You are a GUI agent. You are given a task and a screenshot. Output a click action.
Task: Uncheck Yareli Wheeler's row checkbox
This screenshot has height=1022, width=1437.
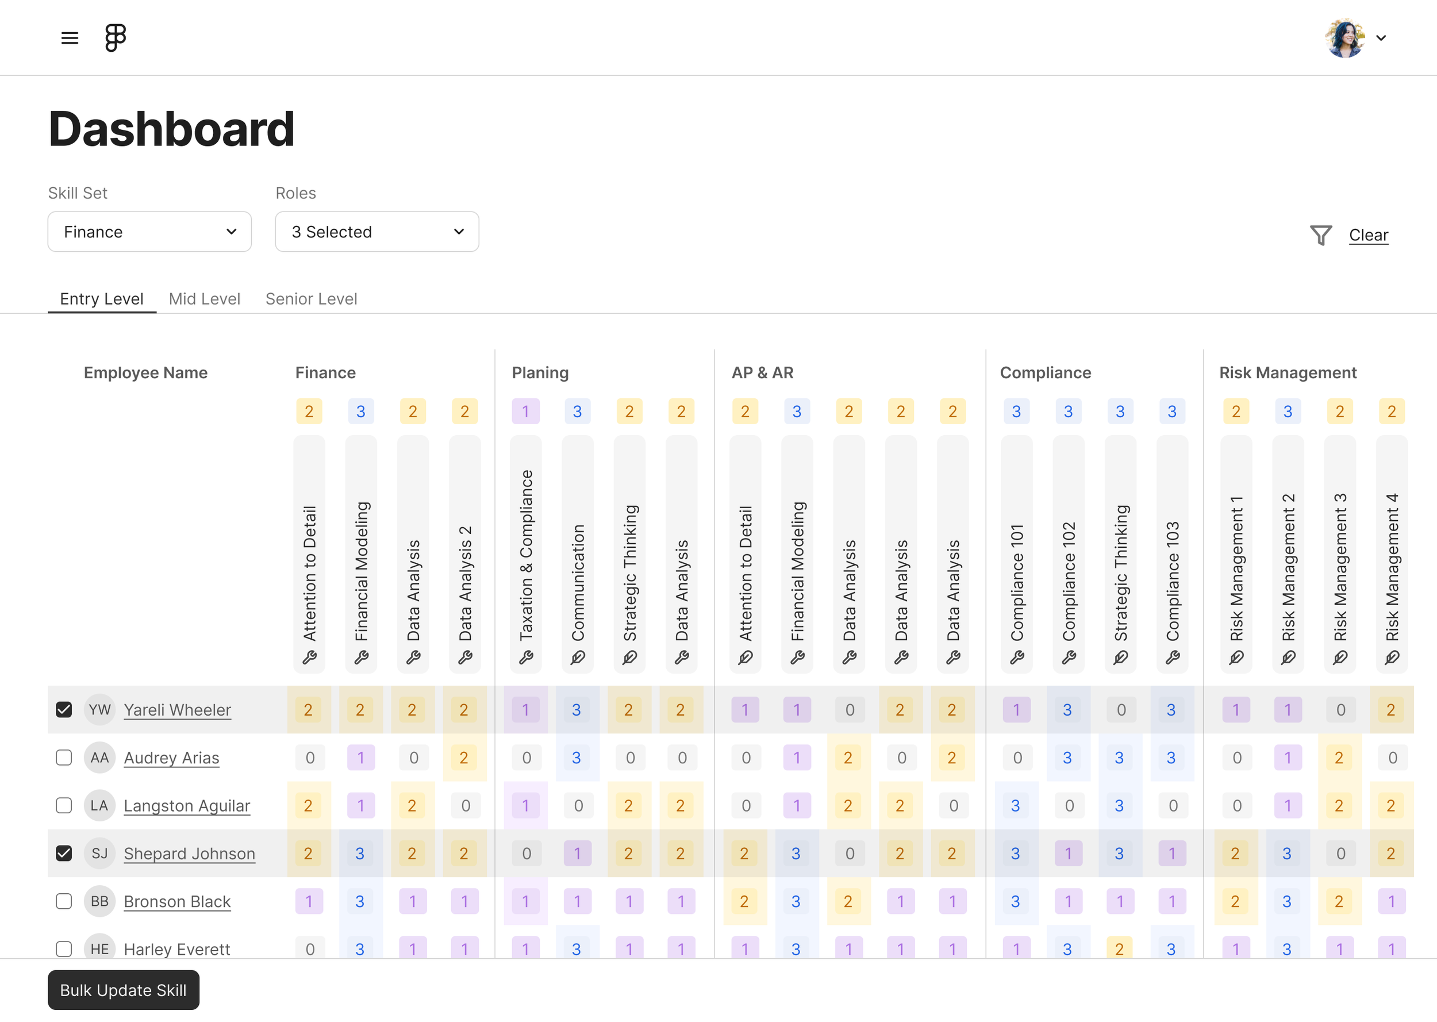pos(64,709)
